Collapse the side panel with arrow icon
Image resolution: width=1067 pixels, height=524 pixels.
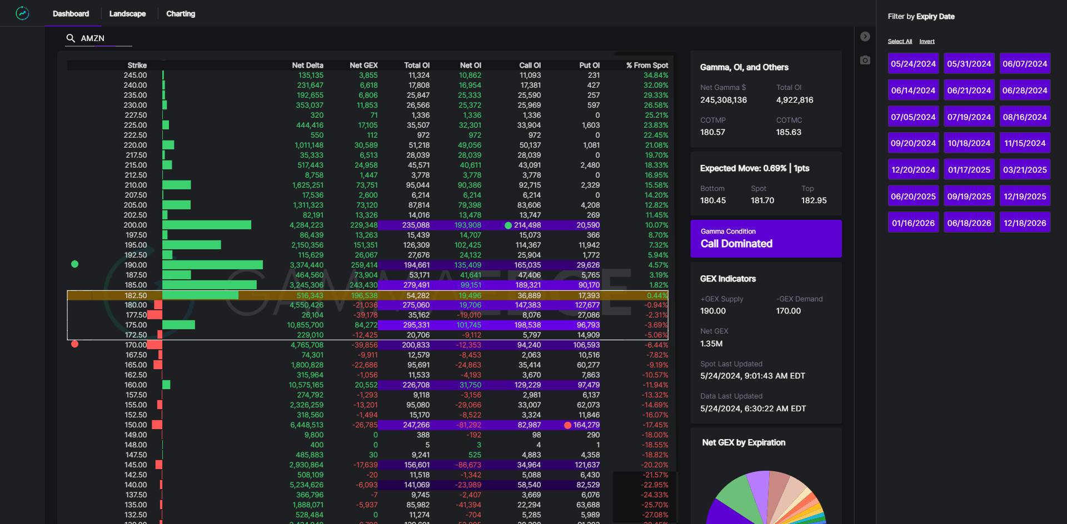tap(865, 37)
